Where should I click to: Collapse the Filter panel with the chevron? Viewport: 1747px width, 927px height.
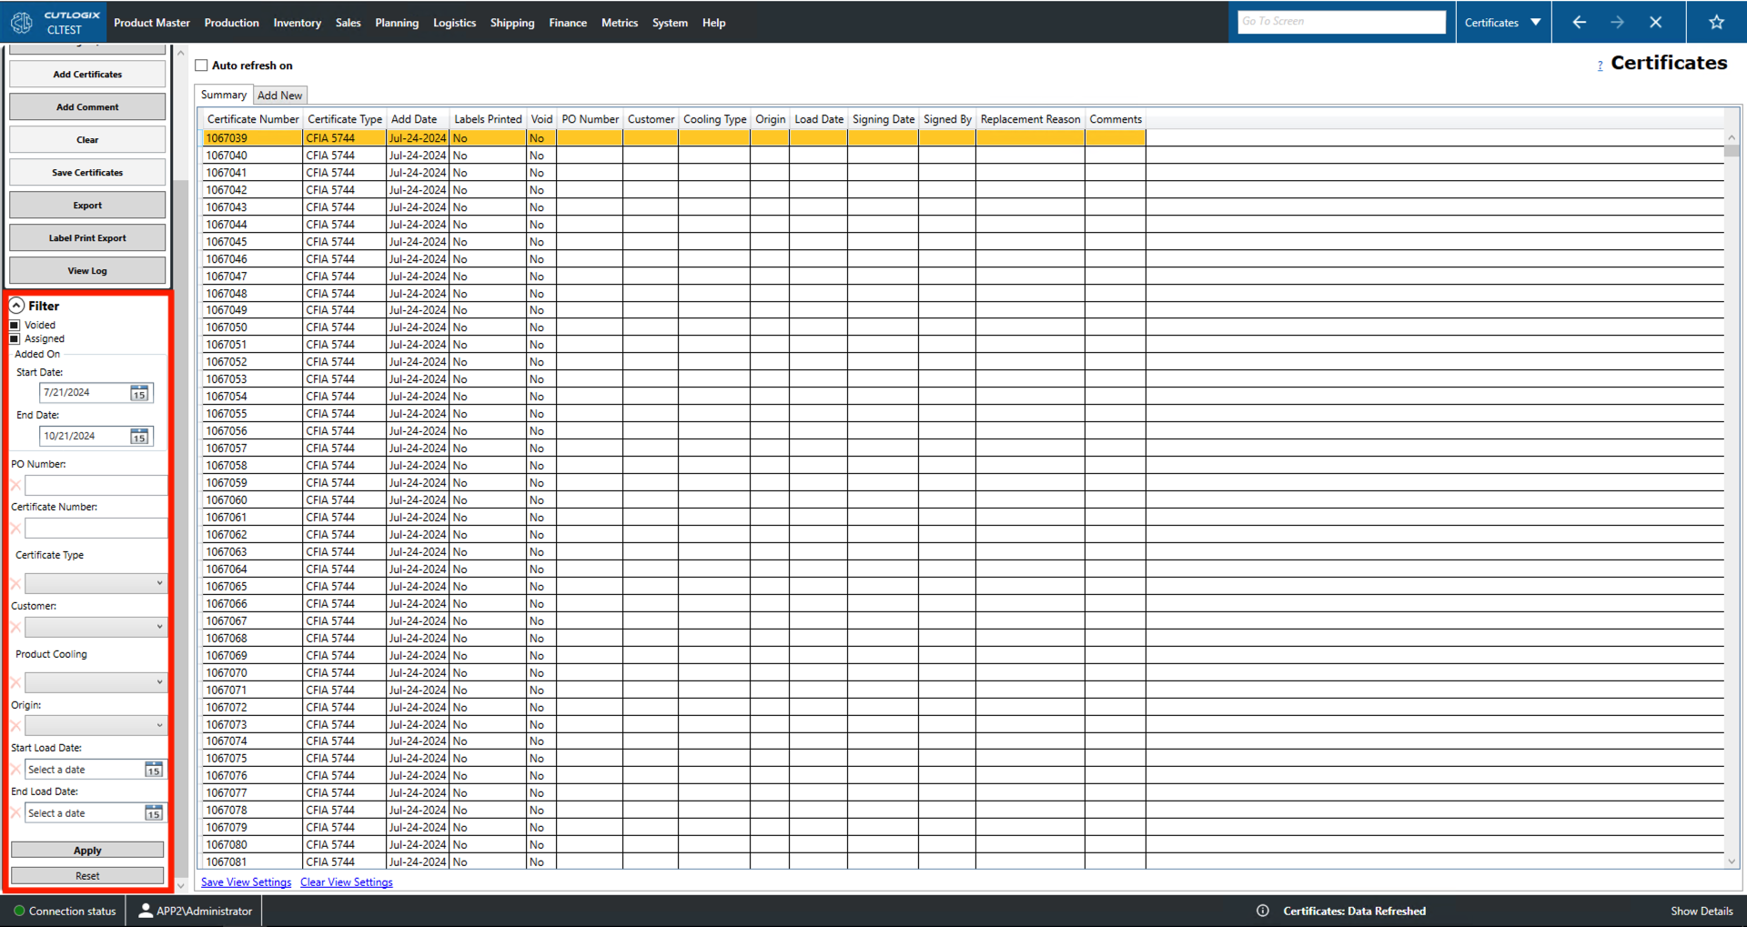tap(16, 305)
